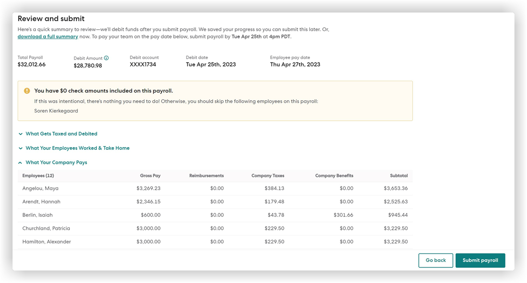The image size is (527, 283).
Task: Expand What Your Employees Worked & Take Home
Action: click(x=74, y=148)
